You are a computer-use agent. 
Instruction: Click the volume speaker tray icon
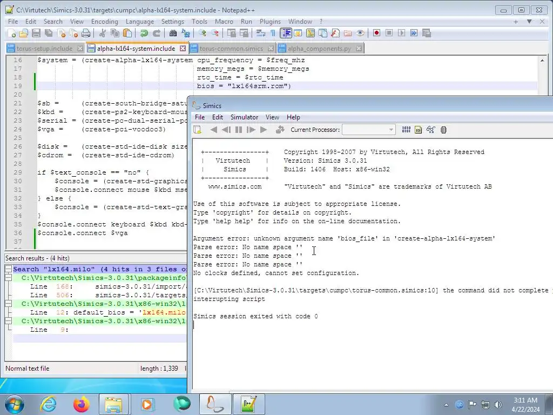point(498,405)
